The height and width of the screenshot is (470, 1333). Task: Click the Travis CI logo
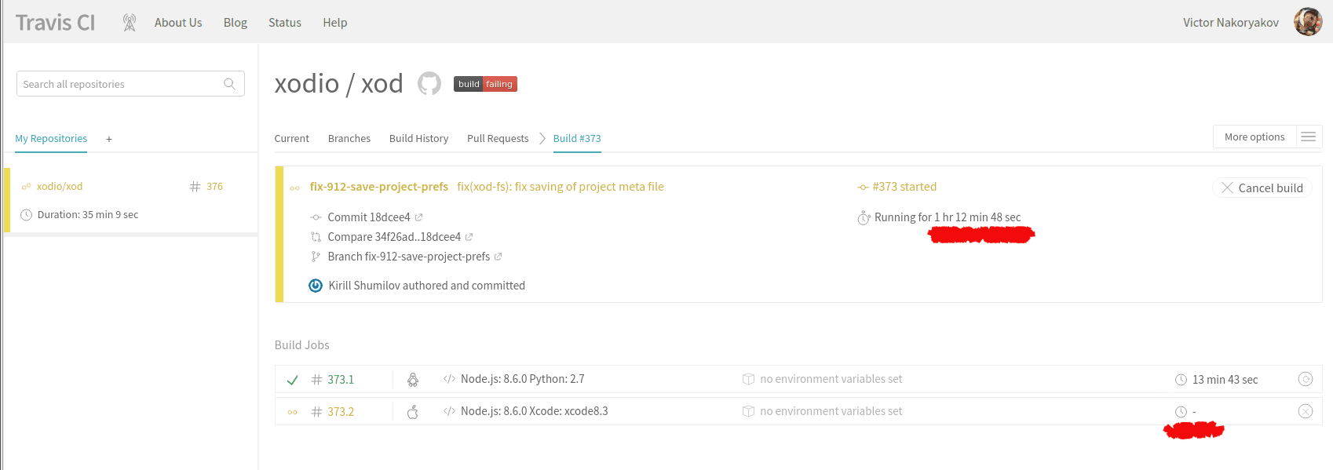[55, 23]
